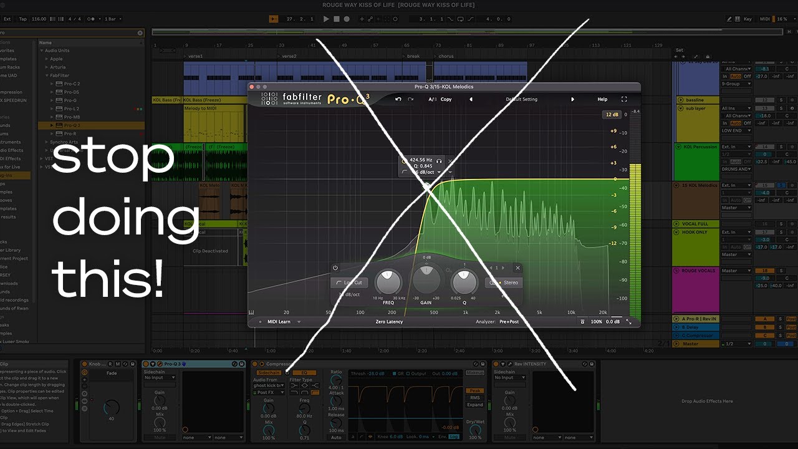Open the MIDI Learn dropdown arrow
The height and width of the screenshot is (449, 798).
[x=299, y=322]
